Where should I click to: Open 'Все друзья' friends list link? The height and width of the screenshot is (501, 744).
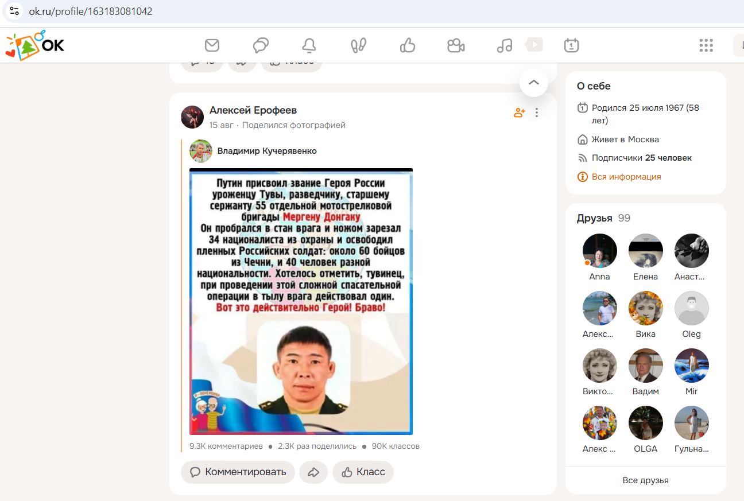tap(645, 480)
